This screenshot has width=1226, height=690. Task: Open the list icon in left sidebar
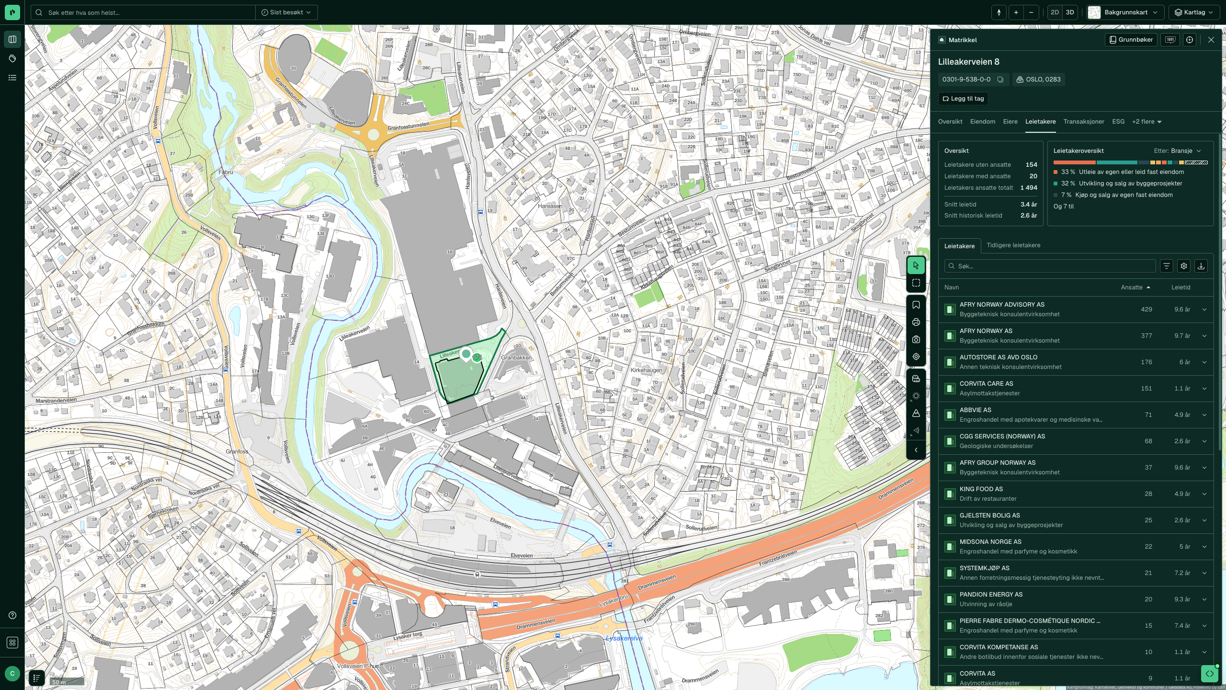[12, 78]
